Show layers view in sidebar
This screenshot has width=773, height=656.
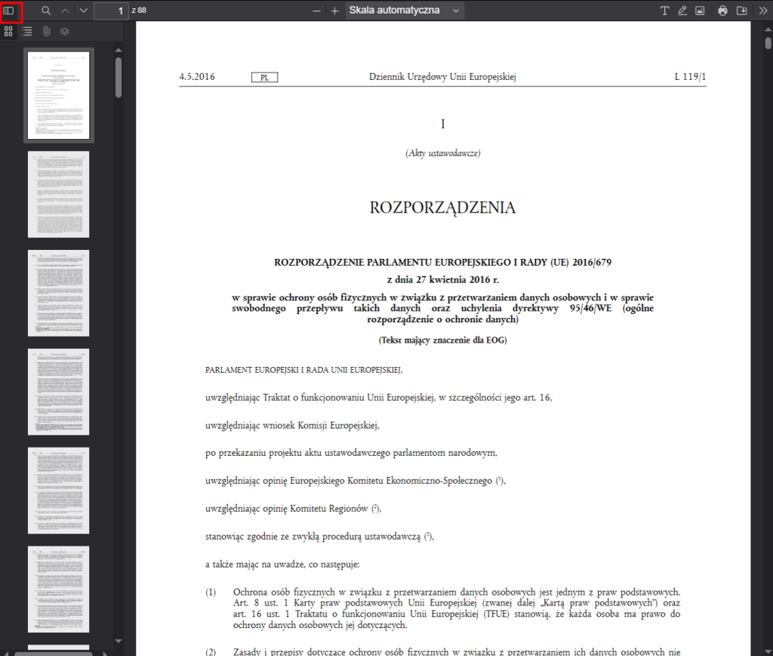click(x=65, y=32)
